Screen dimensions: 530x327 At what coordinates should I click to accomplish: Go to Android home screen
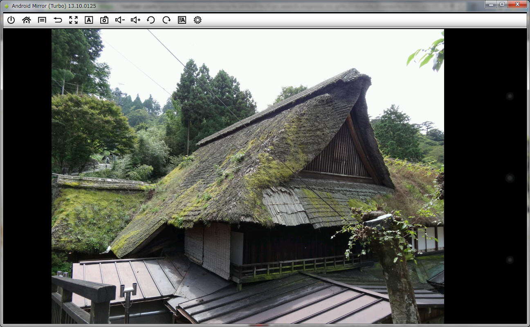click(27, 20)
